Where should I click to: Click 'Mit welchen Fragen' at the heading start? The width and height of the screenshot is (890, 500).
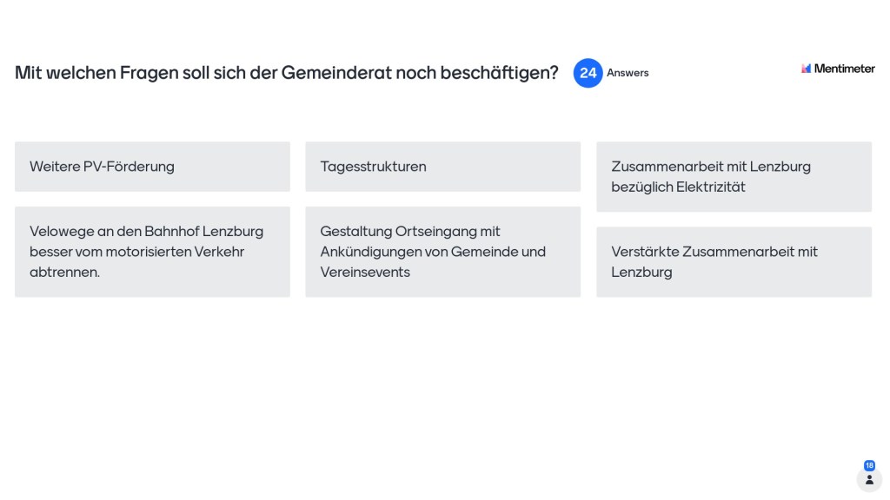(x=78, y=73)
